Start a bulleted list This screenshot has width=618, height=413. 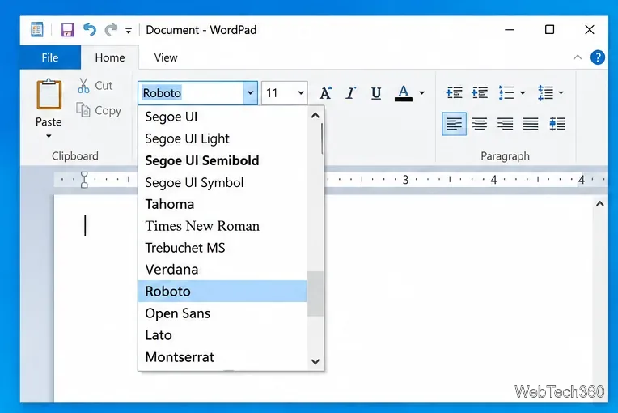pos(506,92)
